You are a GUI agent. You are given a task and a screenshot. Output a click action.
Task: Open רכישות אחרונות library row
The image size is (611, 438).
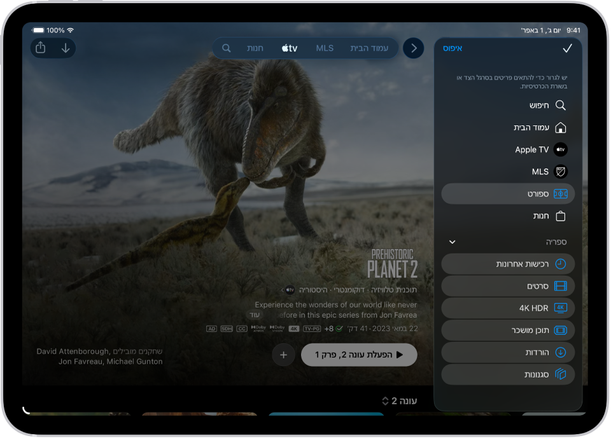click(508, 264)
